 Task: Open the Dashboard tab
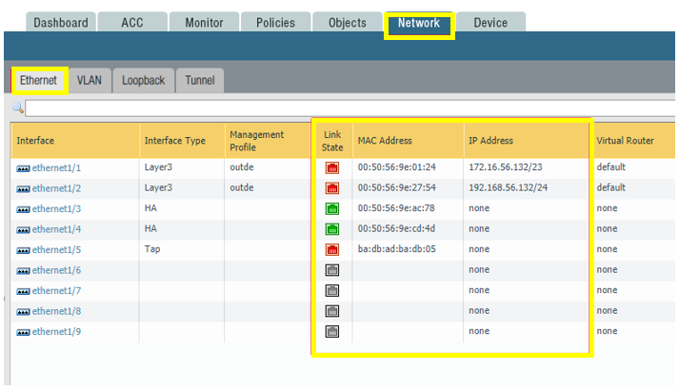[x=61, y=23]
